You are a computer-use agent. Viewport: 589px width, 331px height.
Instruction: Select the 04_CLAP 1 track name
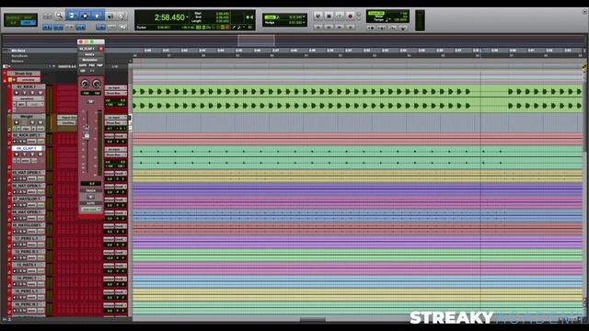coord(27,149)
